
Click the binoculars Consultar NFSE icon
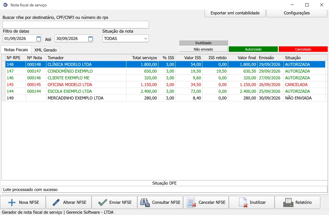[x=145, y=203]
